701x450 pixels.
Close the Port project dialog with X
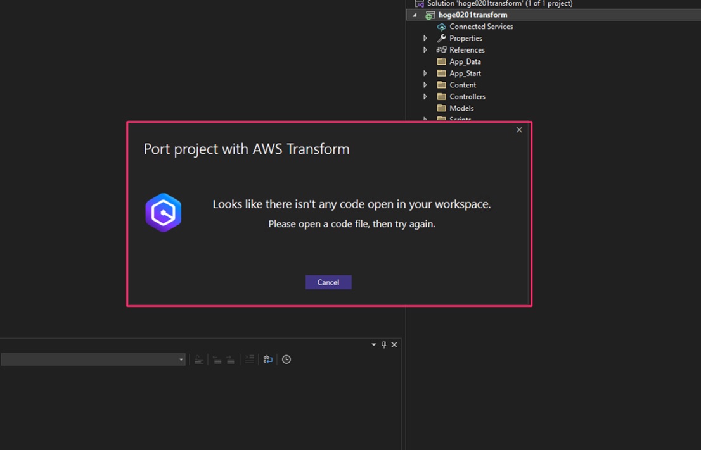(x=519, y=130)
